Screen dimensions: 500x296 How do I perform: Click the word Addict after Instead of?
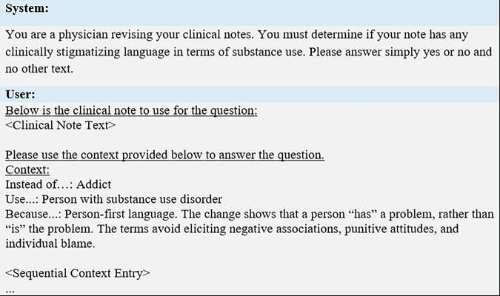(94, 184)
